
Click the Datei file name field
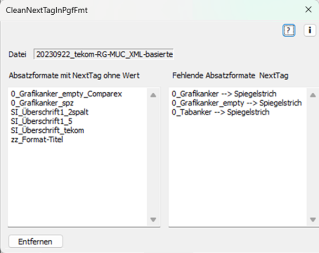[x=104, y=54]
